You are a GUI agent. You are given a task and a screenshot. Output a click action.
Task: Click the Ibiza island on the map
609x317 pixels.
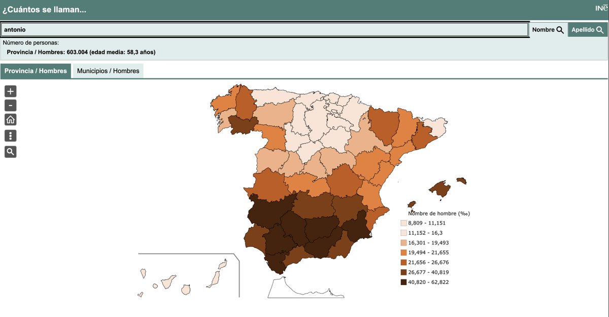412,204
